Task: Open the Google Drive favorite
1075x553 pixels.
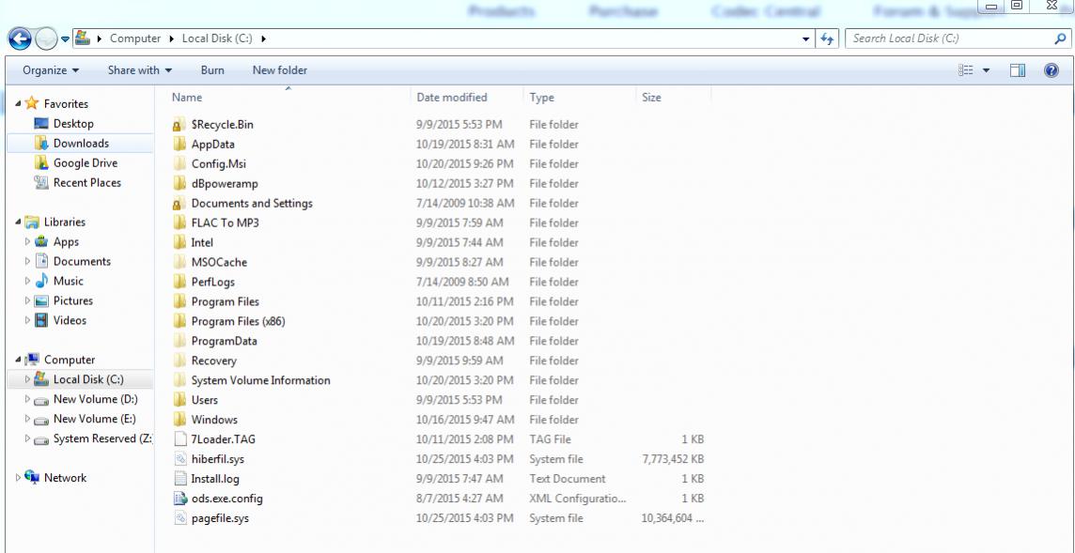Action: coord(85,163)
